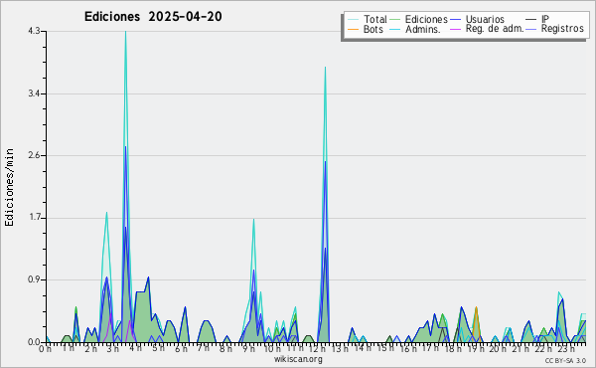Select the Registros legend entry
Viewport: 596px width, 368px height.
point(562,29)
